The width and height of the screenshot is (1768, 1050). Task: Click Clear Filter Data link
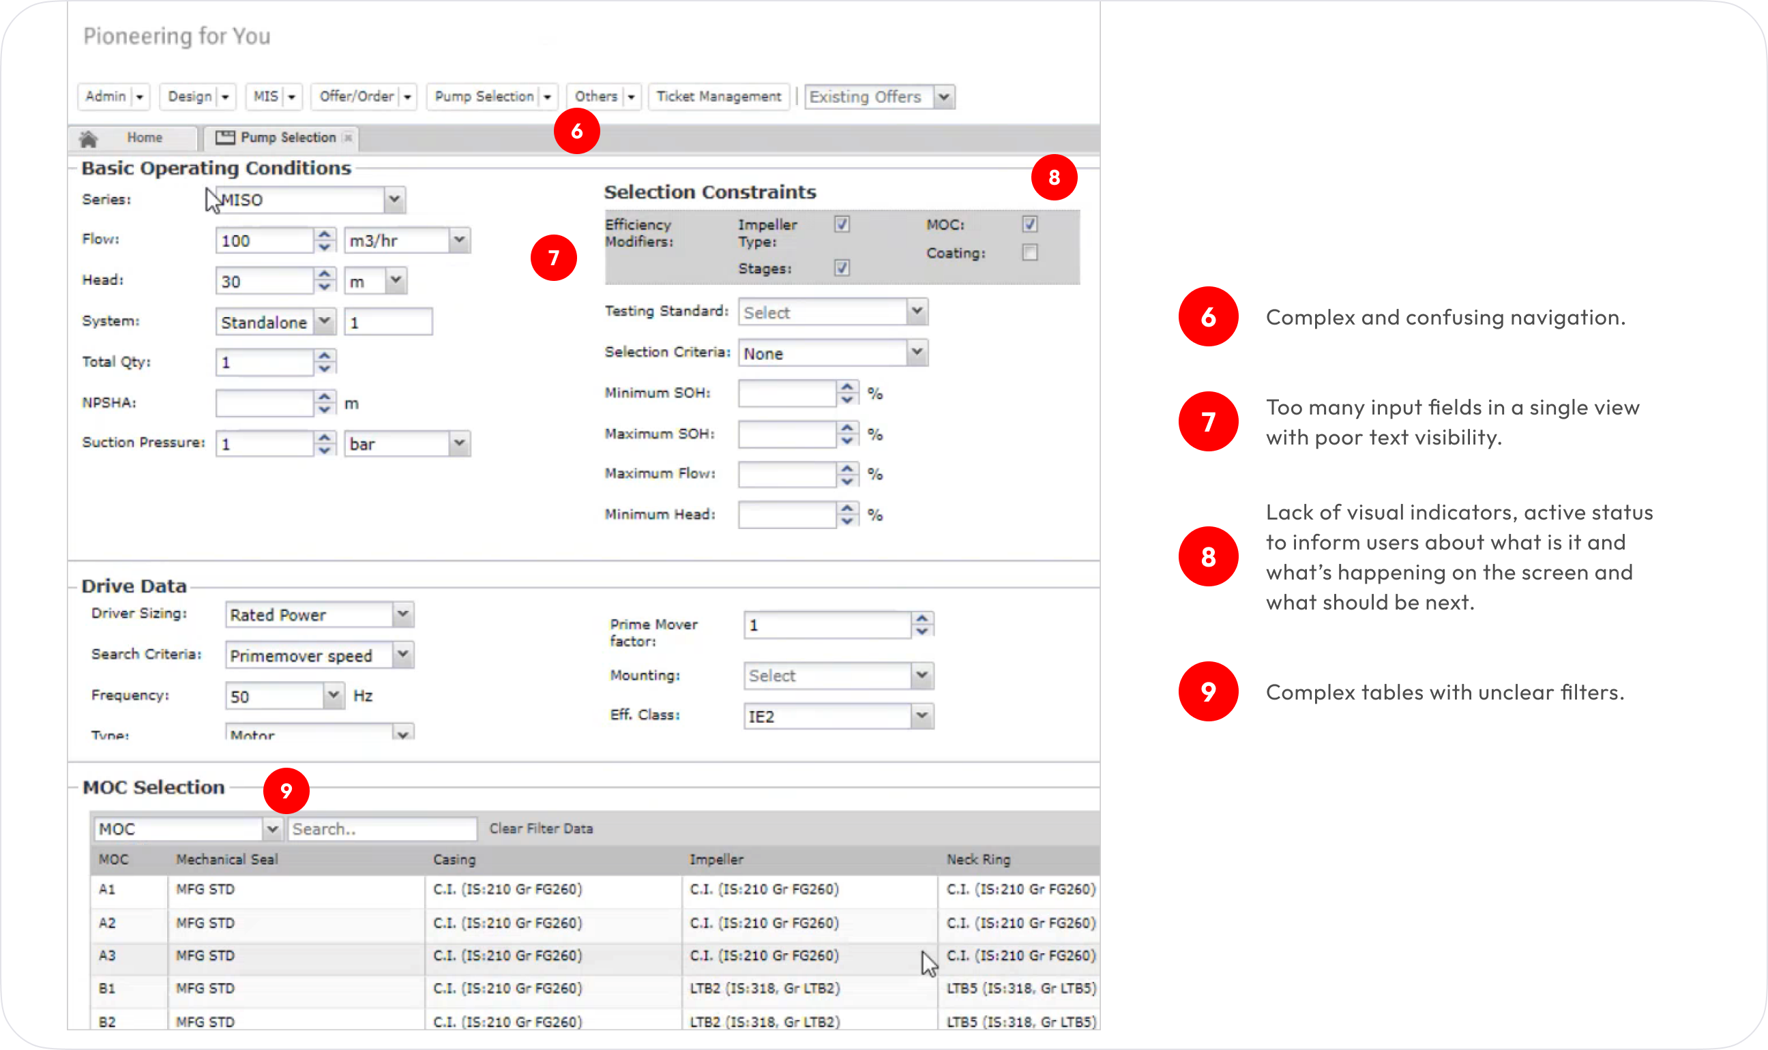tap(541, 828)
